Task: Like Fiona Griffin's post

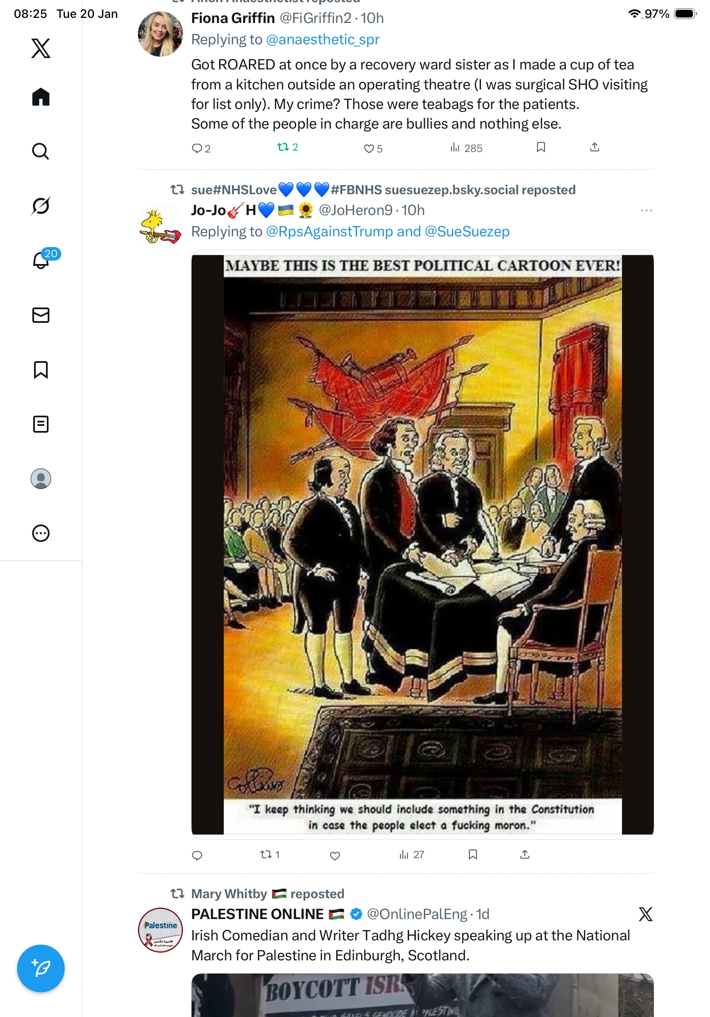Action: point(373,148)
